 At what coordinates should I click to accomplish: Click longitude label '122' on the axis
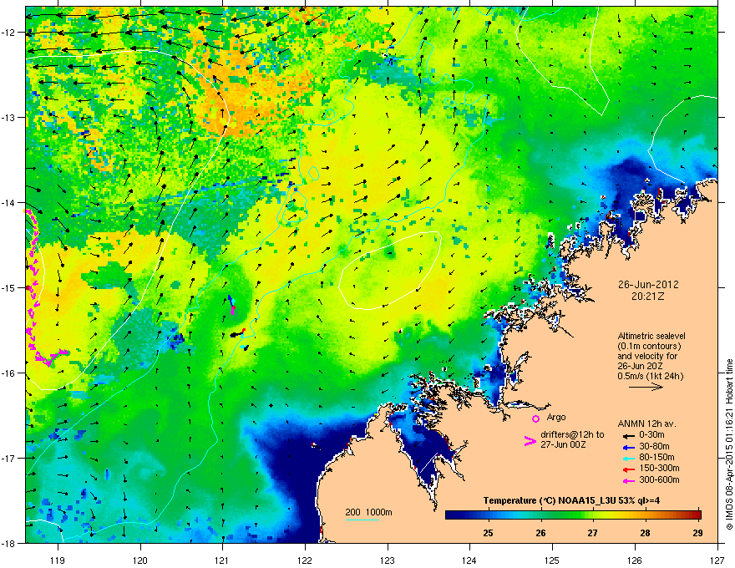[x=305, y=560]
